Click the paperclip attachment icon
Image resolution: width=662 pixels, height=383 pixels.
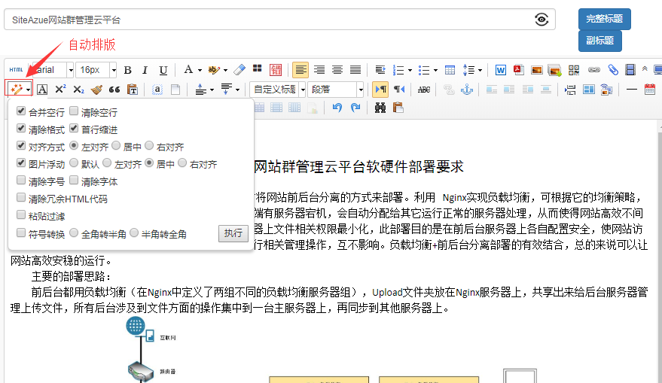613,70
